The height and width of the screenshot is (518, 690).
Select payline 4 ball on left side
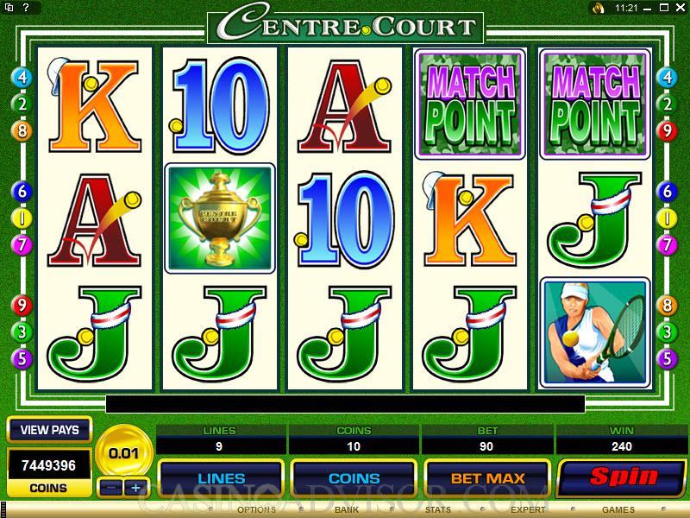click(22, 77)
